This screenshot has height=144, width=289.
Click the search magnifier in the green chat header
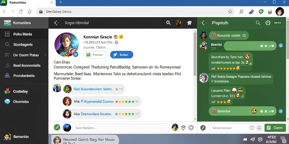click(258, 23)
